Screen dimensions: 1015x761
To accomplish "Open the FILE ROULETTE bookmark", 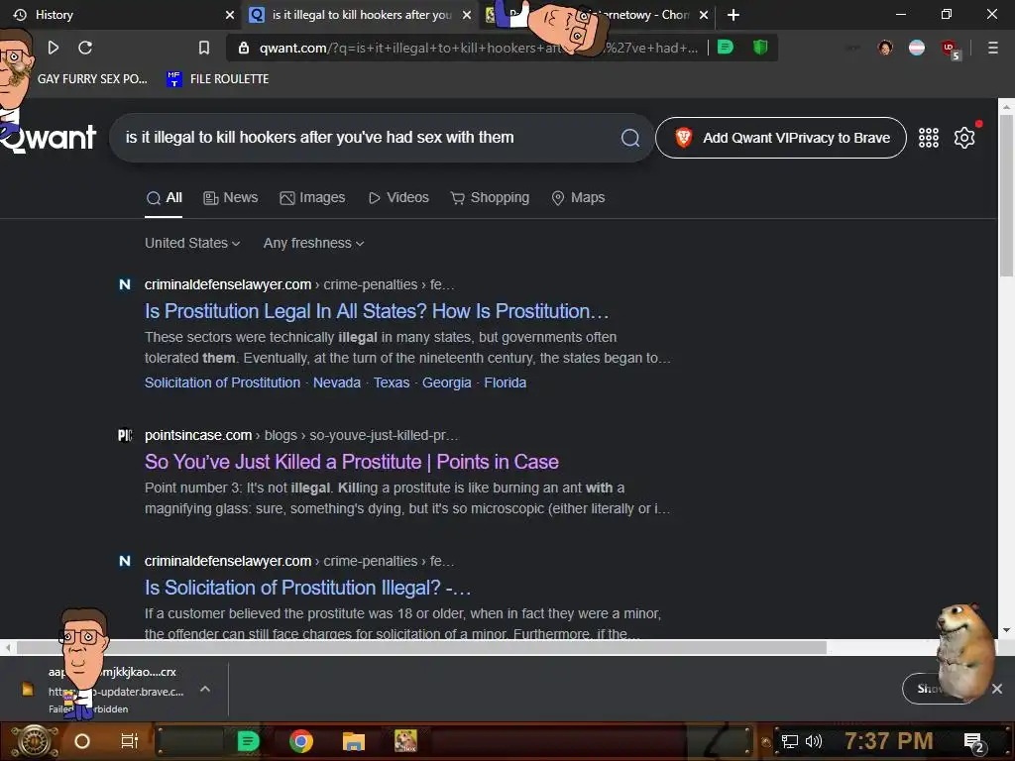I will [x=217, y=79].
